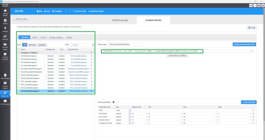Check CCI_BullishDivergence checkbox
Viewport: 265px width, 140px height.
click(19, 62)
